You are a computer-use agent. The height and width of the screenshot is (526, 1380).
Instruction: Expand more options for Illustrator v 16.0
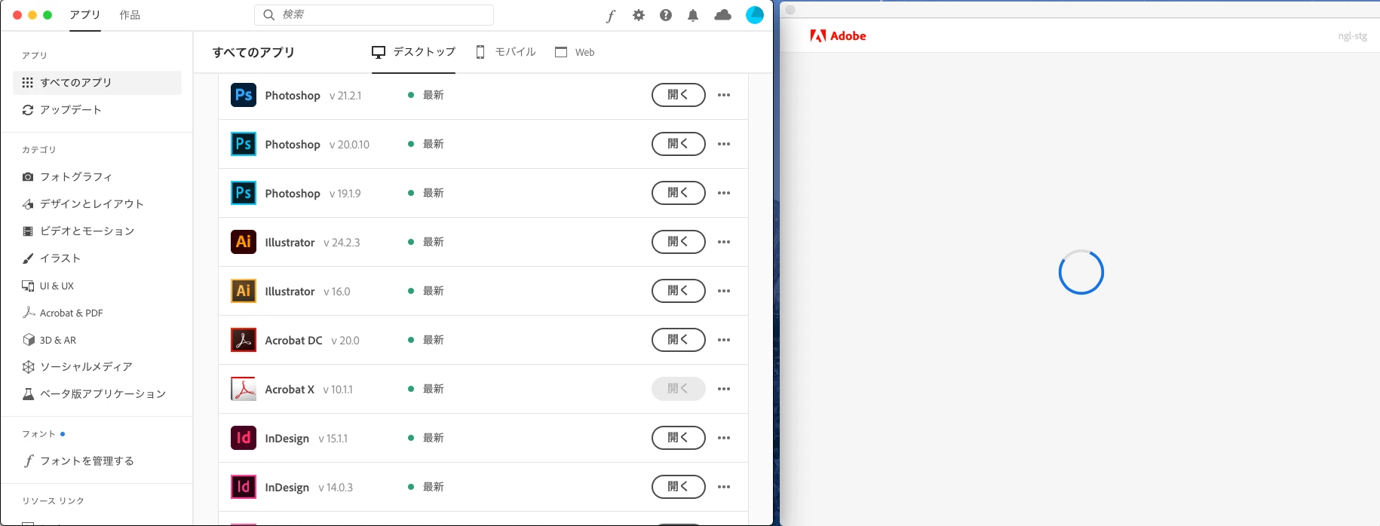point(724,291)
